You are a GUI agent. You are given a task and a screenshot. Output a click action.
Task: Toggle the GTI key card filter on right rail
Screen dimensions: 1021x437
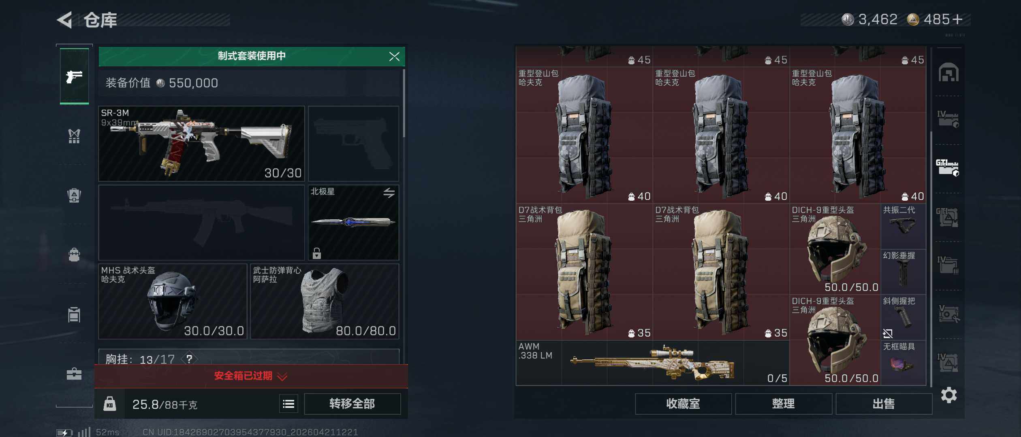pos(947,168)
